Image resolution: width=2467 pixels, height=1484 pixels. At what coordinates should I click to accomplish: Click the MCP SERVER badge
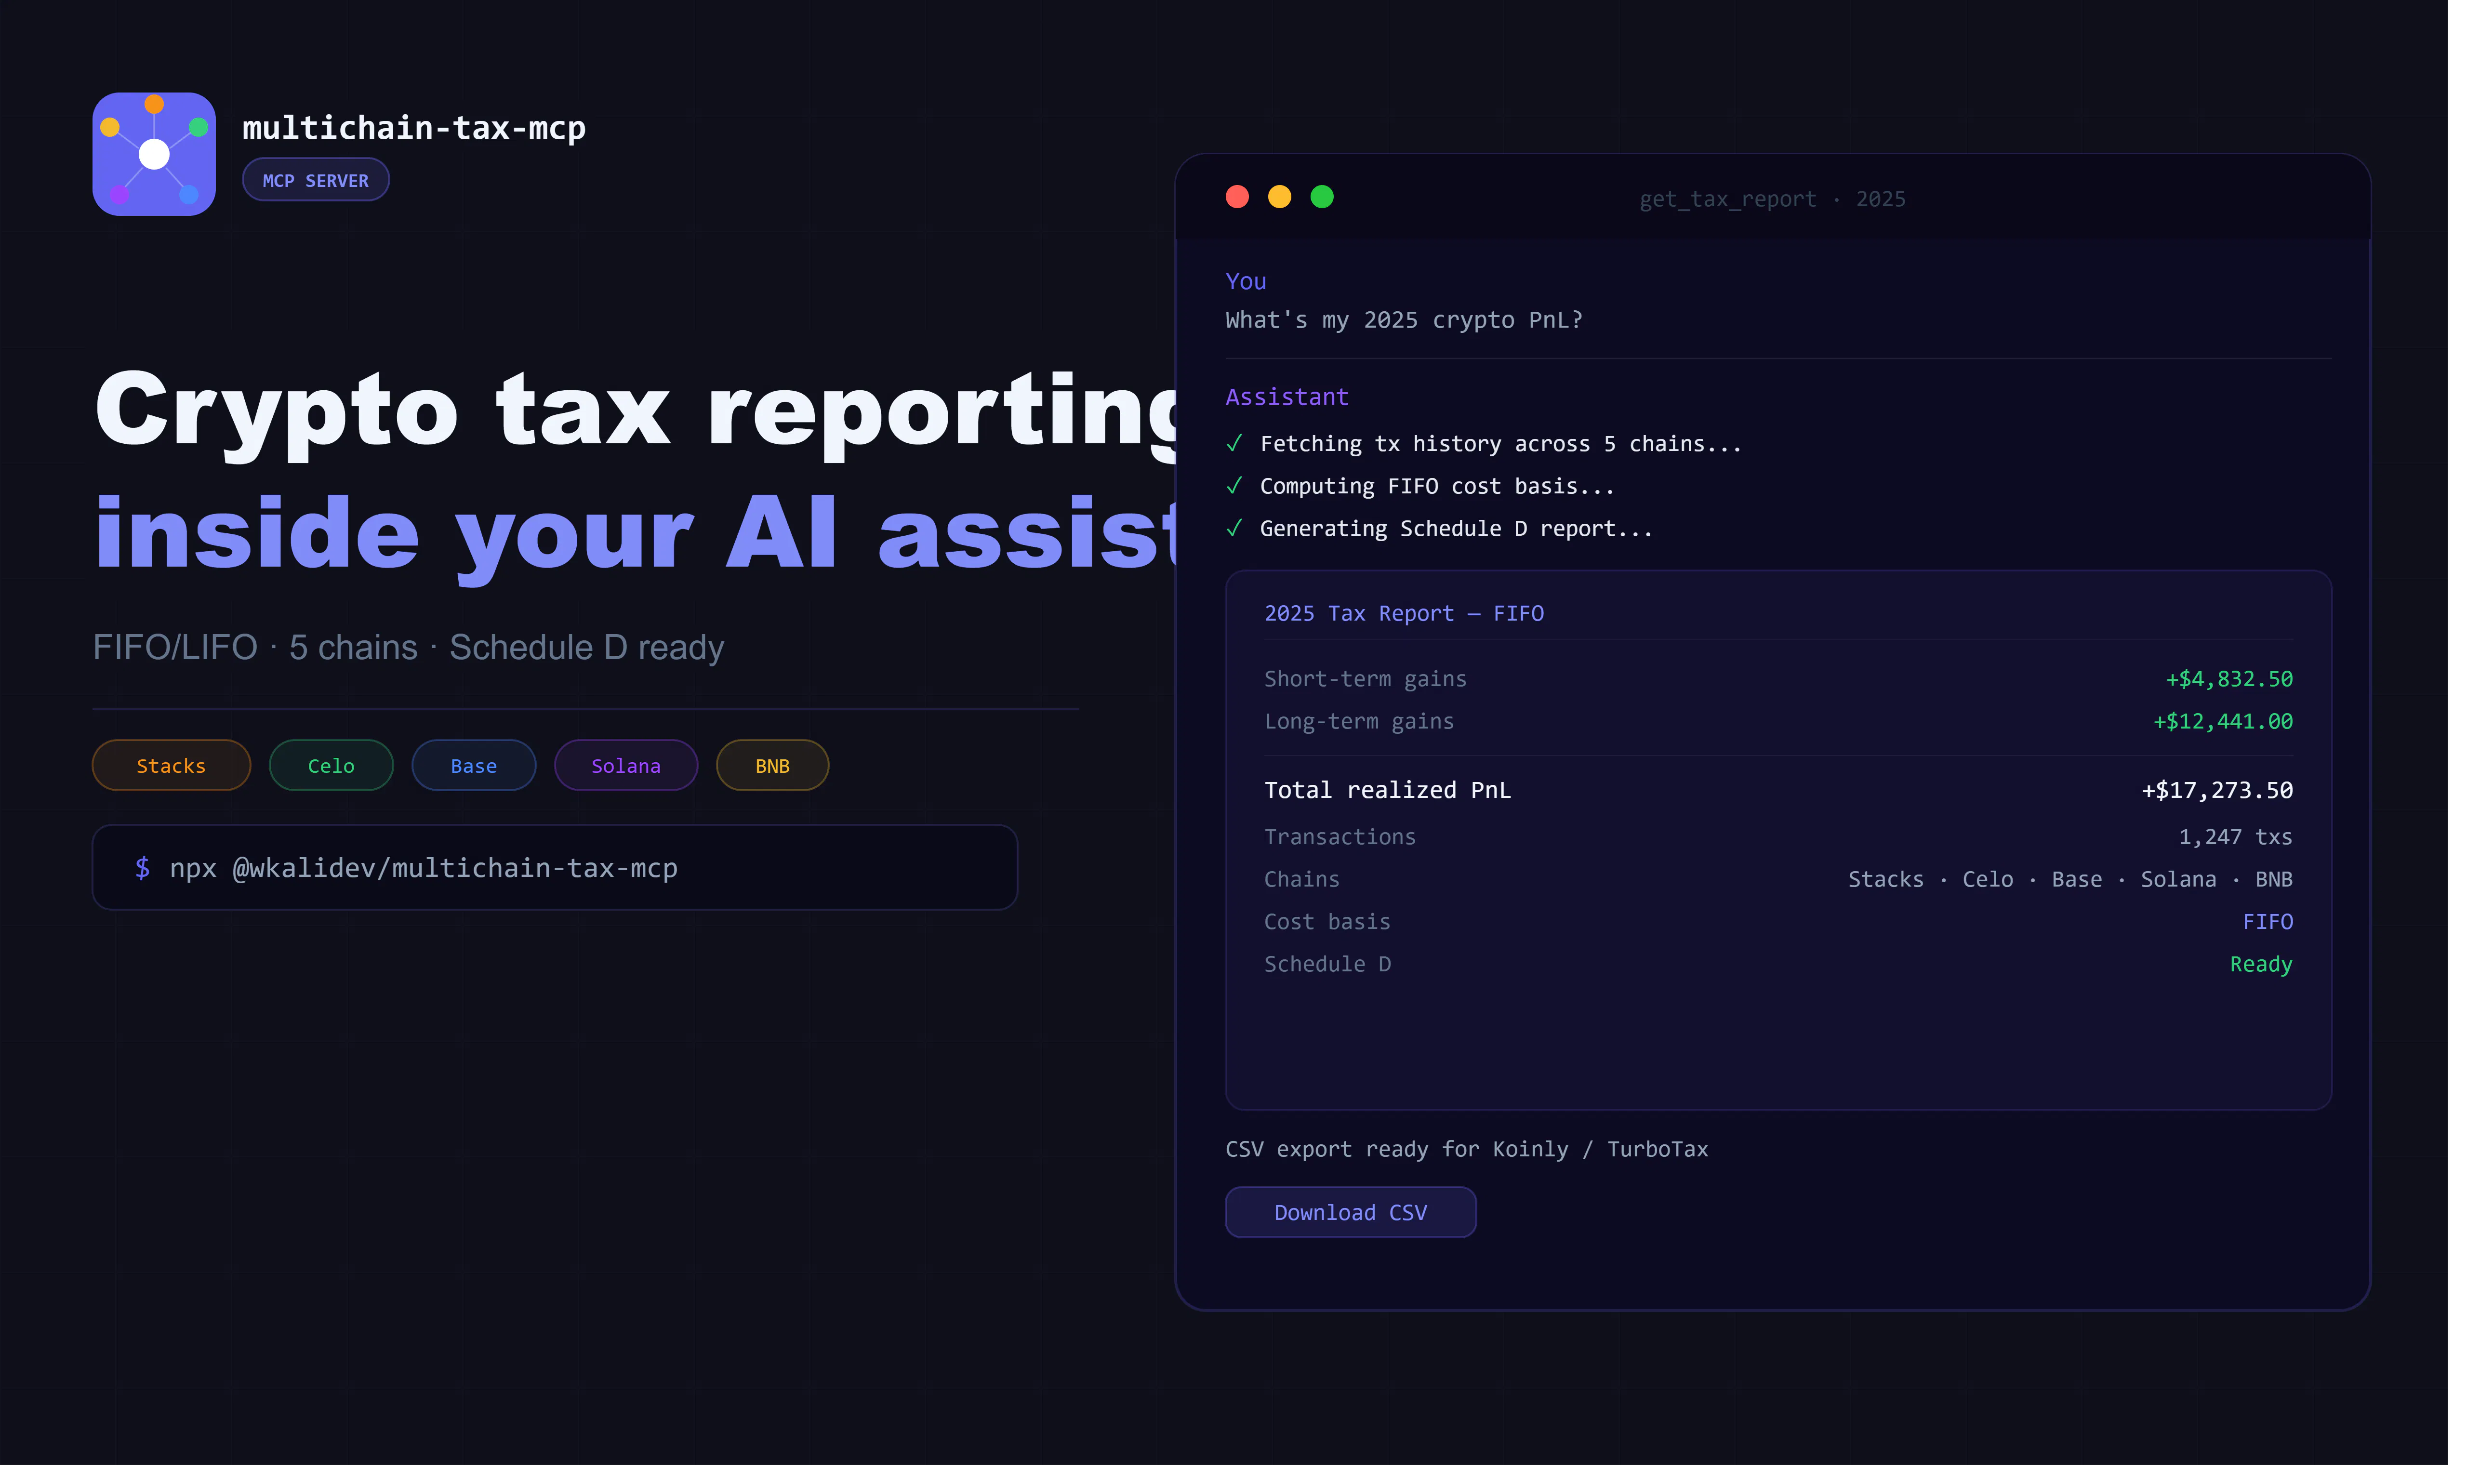point(315,180)
